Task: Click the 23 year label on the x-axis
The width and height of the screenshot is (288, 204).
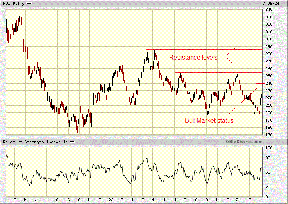Action: pos(111,199)
